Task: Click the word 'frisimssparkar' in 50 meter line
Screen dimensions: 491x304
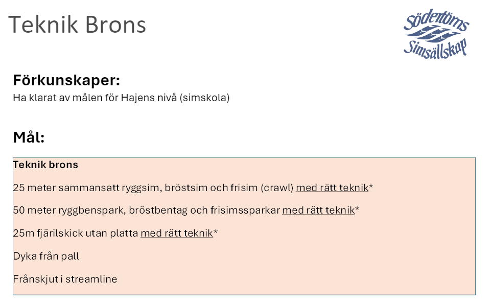Action: pos(245,211)
